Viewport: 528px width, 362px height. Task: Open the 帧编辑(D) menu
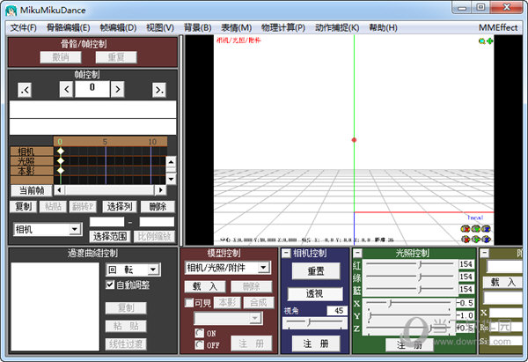coord(118,27)
